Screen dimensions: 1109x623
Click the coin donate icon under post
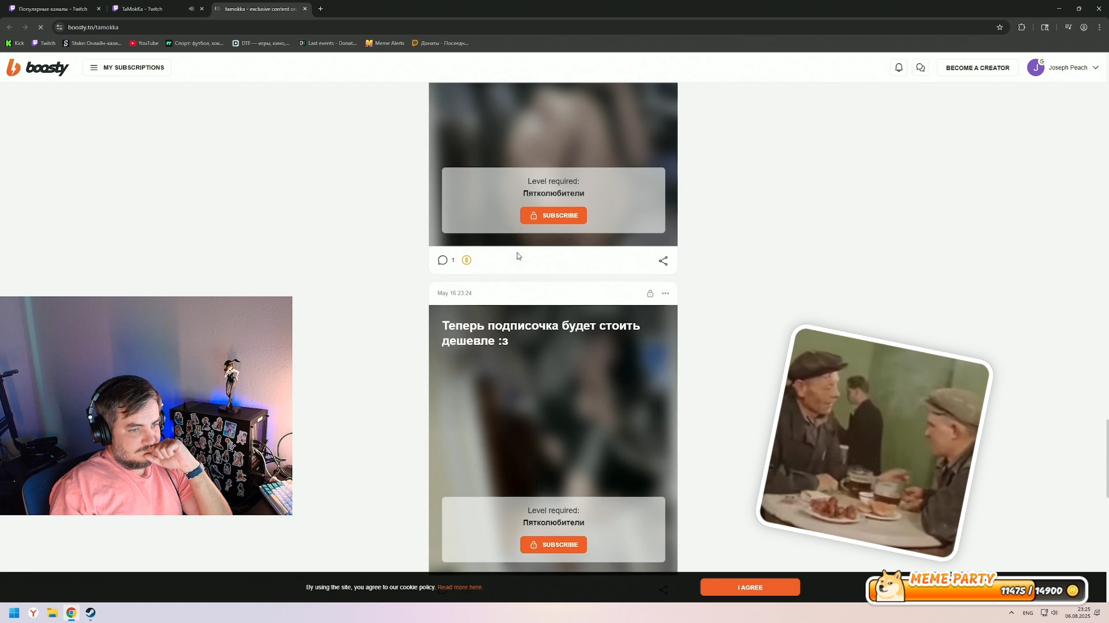click(467, 260)
